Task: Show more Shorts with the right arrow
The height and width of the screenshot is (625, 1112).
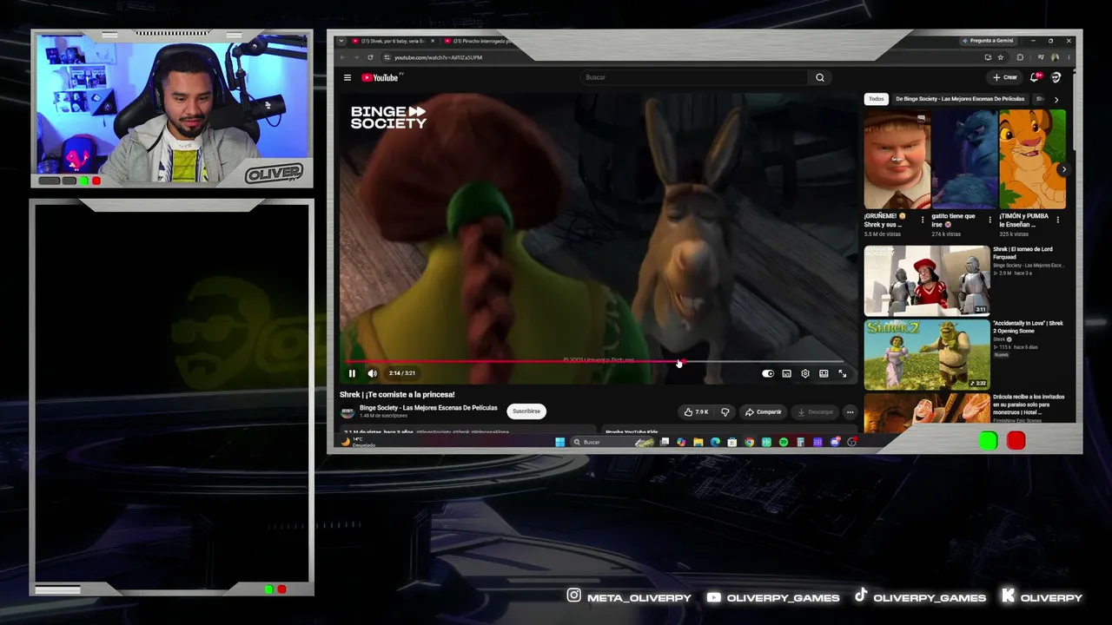Action: click(x=1063, y=169)
